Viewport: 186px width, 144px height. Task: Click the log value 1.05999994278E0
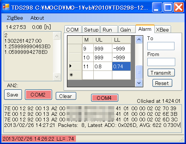[26, 52]
